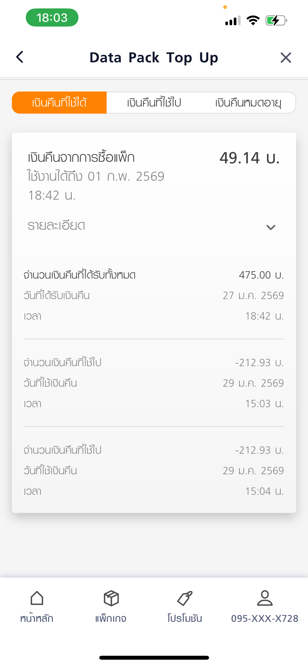Collapse details using the chevron arrow
Viewport: 308px width, 666px height.
[x=271, y=227]
